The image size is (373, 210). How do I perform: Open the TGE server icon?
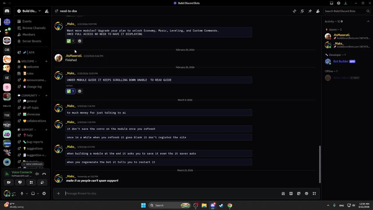click(x=7, y=115)
